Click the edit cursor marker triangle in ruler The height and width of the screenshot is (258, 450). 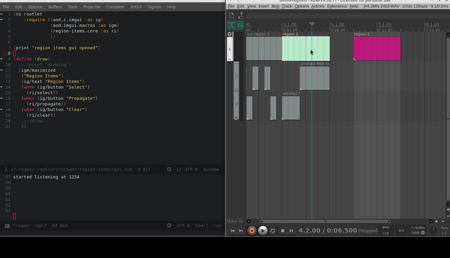click(312, 24)
